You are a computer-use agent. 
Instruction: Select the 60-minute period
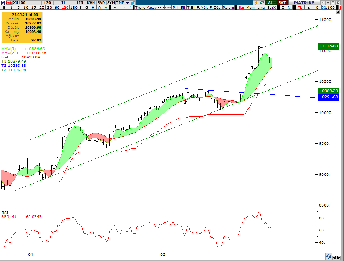pos(57,7)
